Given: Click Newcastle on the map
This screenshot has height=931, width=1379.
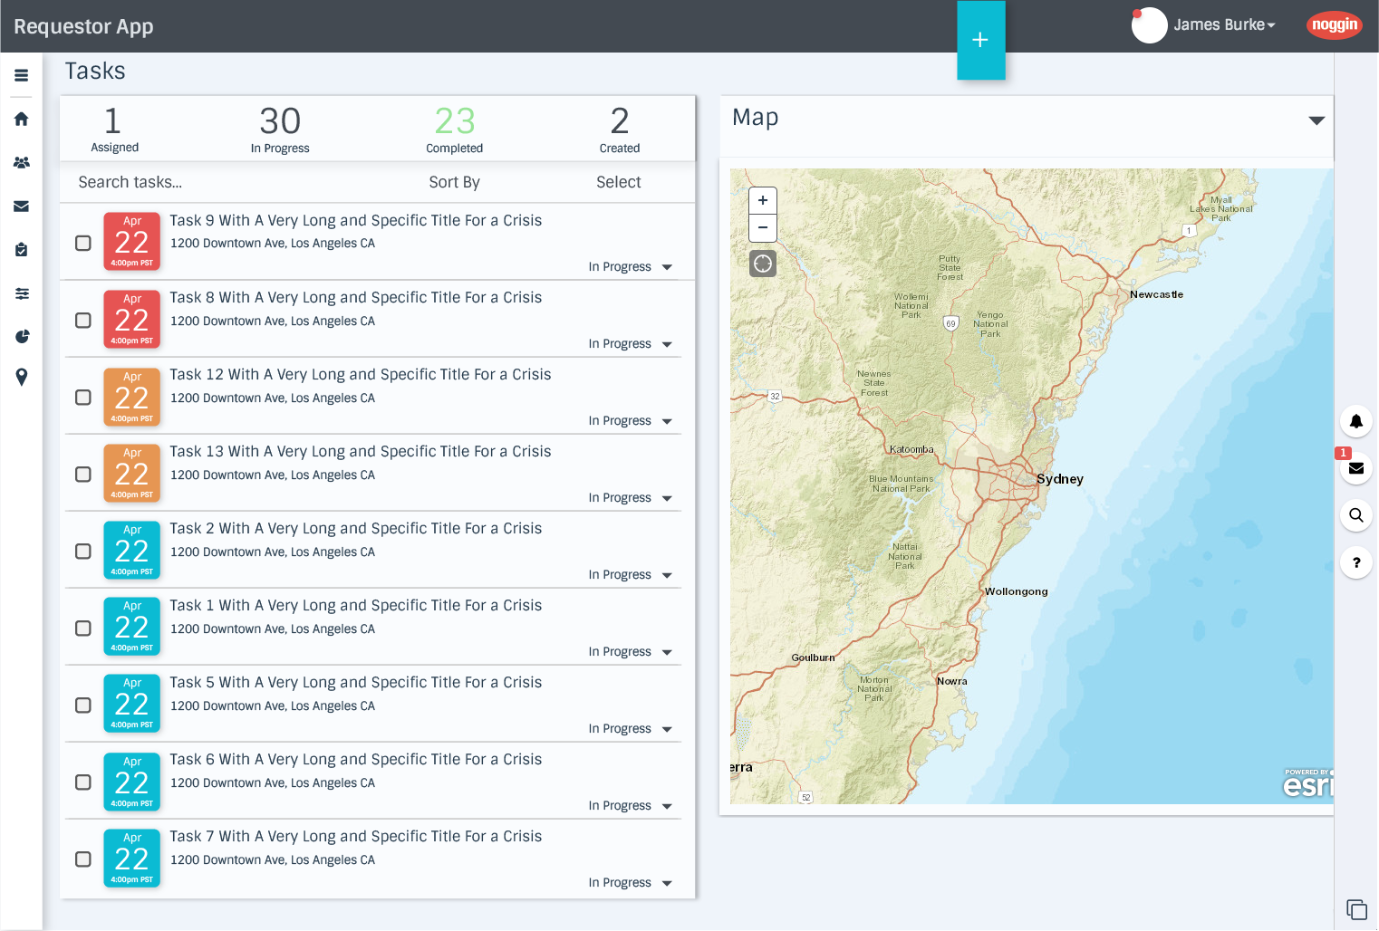Looking at the screenshot, I should 1156,294.
